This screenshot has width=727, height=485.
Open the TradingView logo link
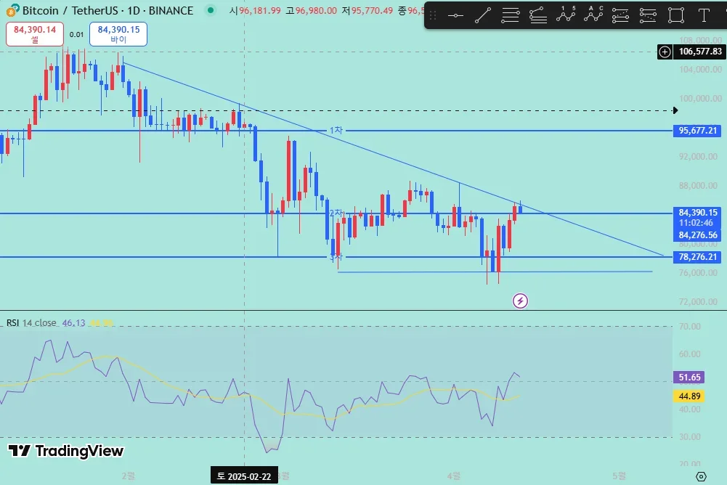click(x=66, y=451)
